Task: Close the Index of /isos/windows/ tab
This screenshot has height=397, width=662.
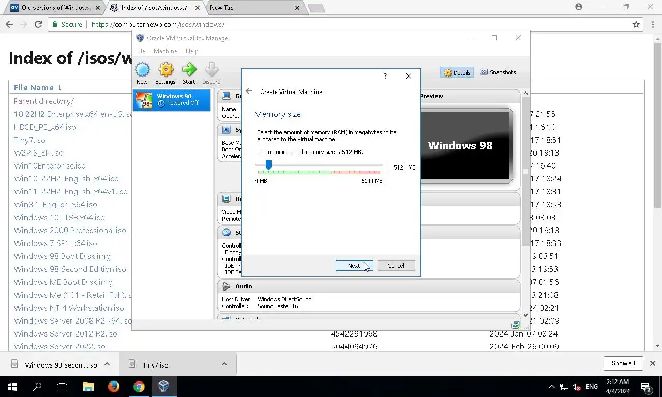Action: point(197,8)
